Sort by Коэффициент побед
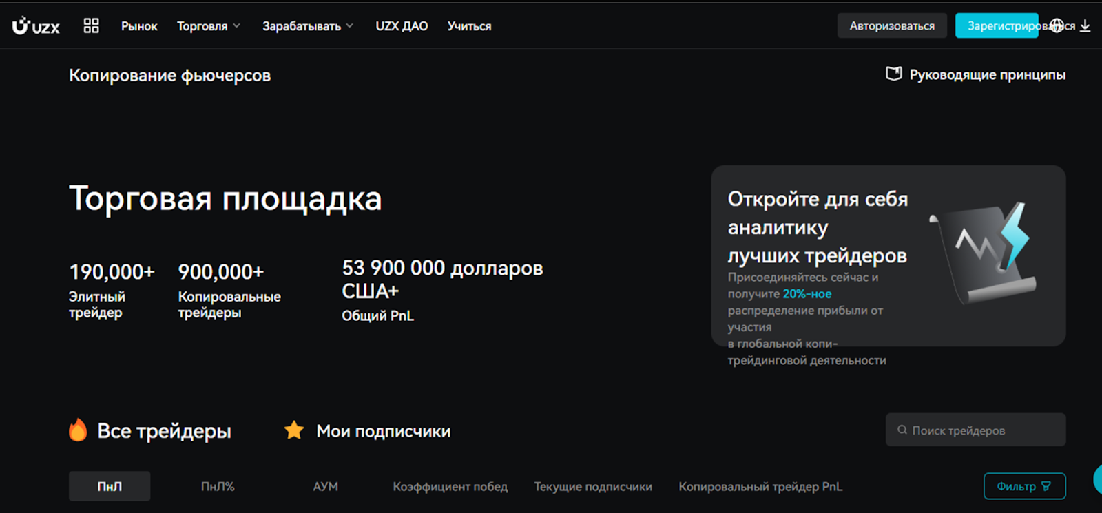The image size is (1102, 513). 450,486
